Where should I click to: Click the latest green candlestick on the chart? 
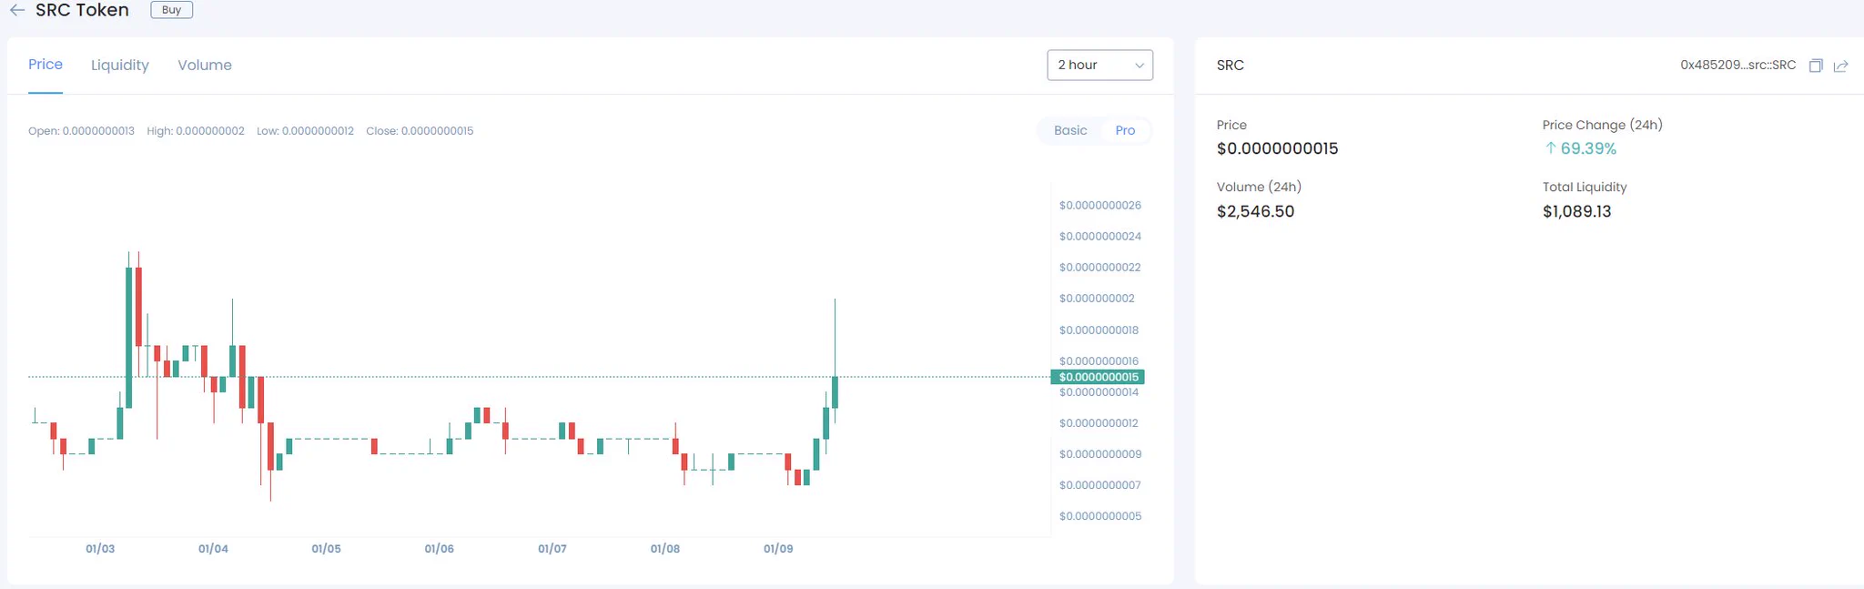coord(835,392)
